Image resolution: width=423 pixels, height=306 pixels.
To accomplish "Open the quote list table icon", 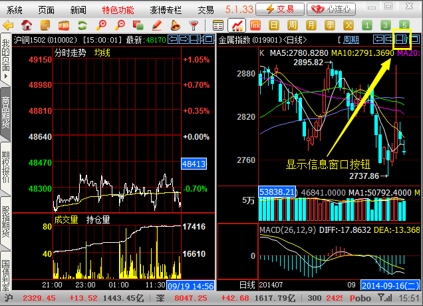I will tap(218, 25).
